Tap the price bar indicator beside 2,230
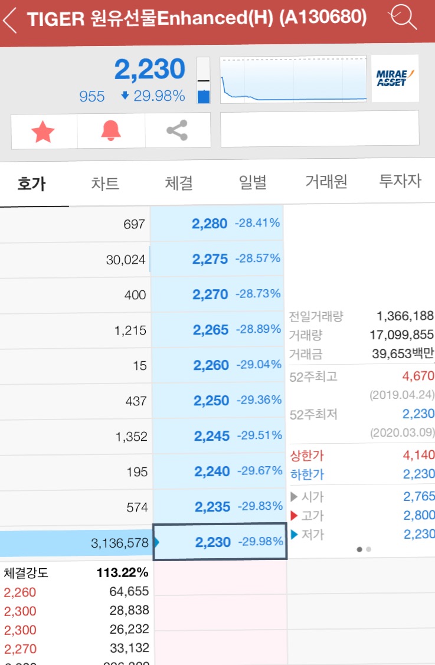The image size is (435, 665). point(204,81)
